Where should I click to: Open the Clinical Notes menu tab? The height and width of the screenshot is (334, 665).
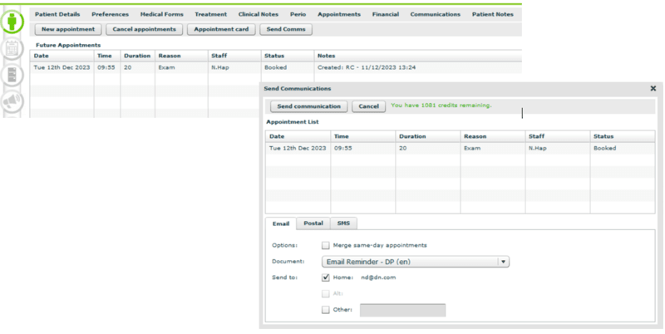pyautogui.click(x=259, y=14)
